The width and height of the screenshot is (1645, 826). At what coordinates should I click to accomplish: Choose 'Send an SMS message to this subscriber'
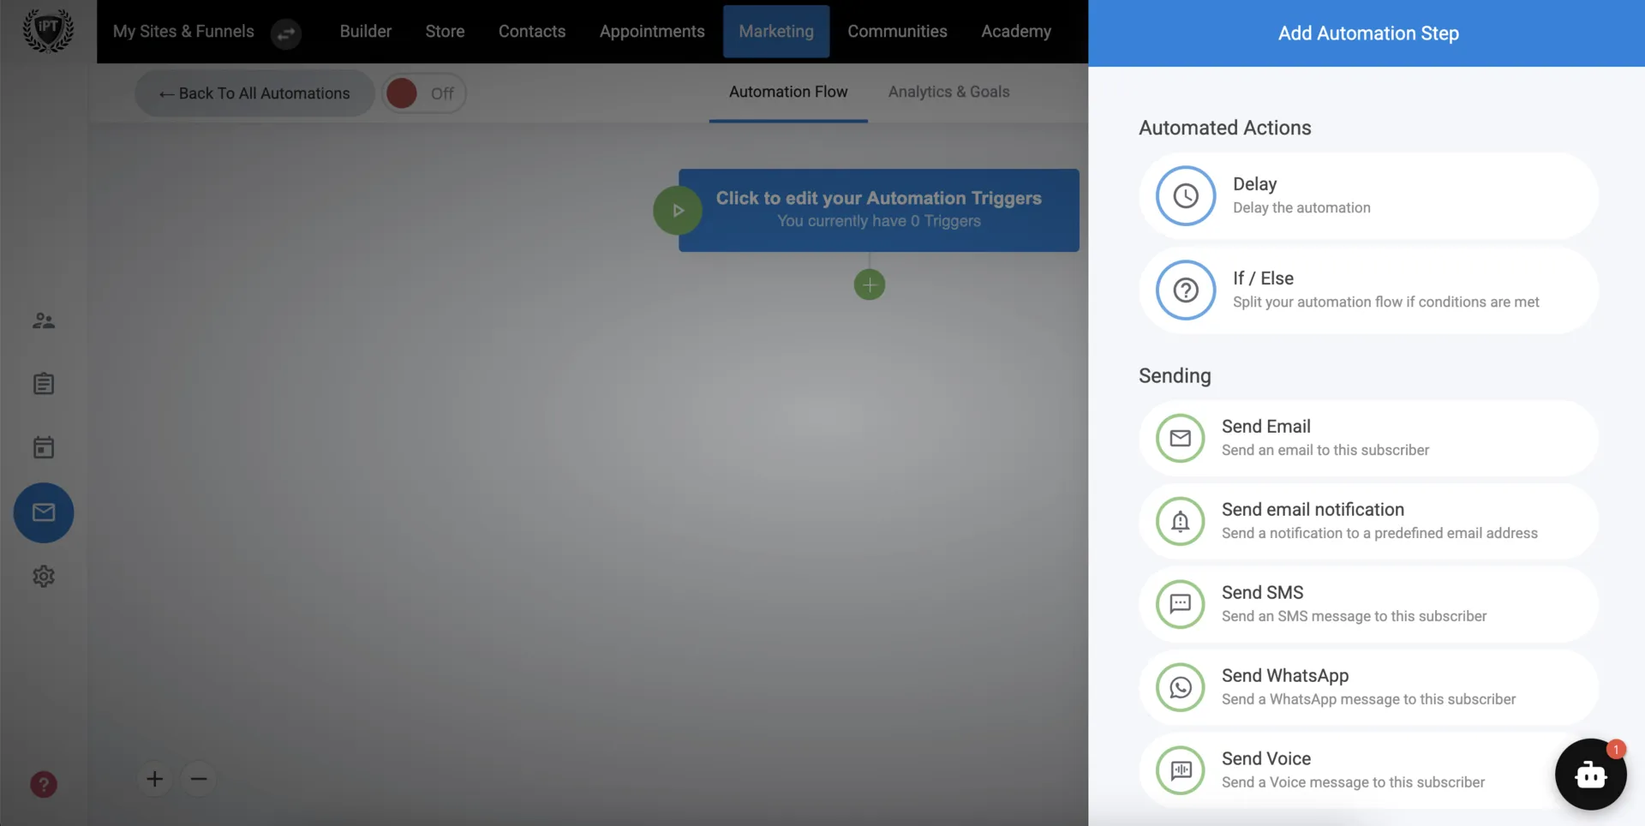click(x=1368, y=604)
